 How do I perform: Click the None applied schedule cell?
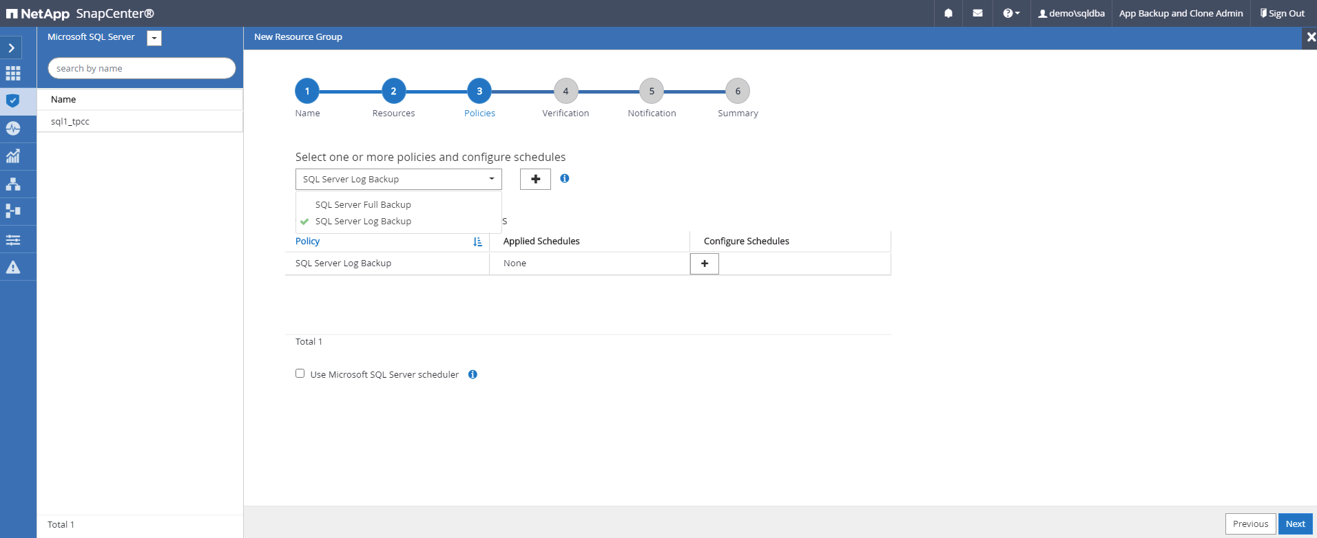515,263
